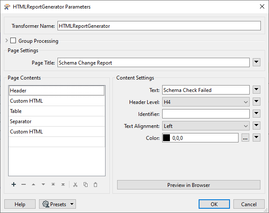Viewport: 269px width, 213px height.
Task: Open the Header Level options arrow menu
Action: (257, 102)
